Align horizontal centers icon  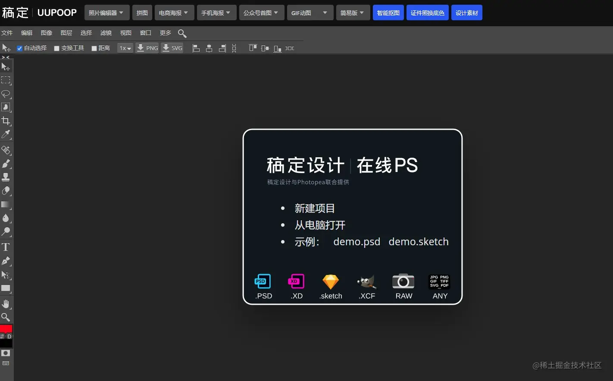pos(209,48)
